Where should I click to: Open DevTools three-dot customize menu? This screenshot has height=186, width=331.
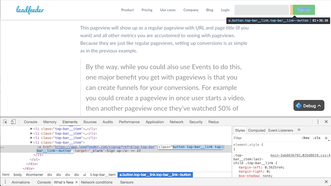click(318, 122)
